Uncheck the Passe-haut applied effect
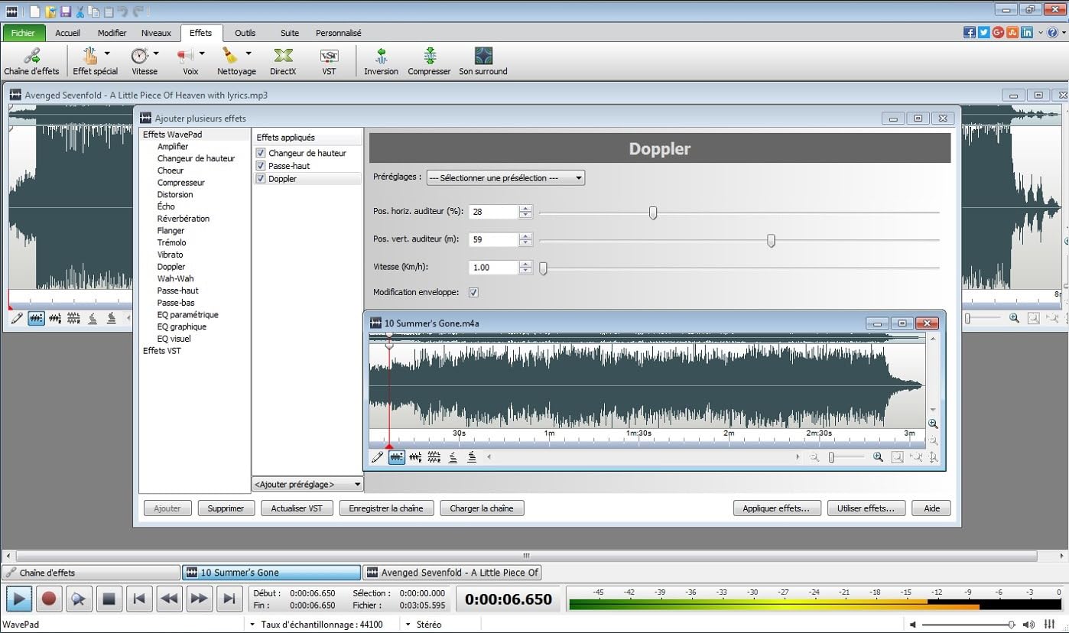The height and width of the screenshot is (633, 1069). [x=262, y=166]
